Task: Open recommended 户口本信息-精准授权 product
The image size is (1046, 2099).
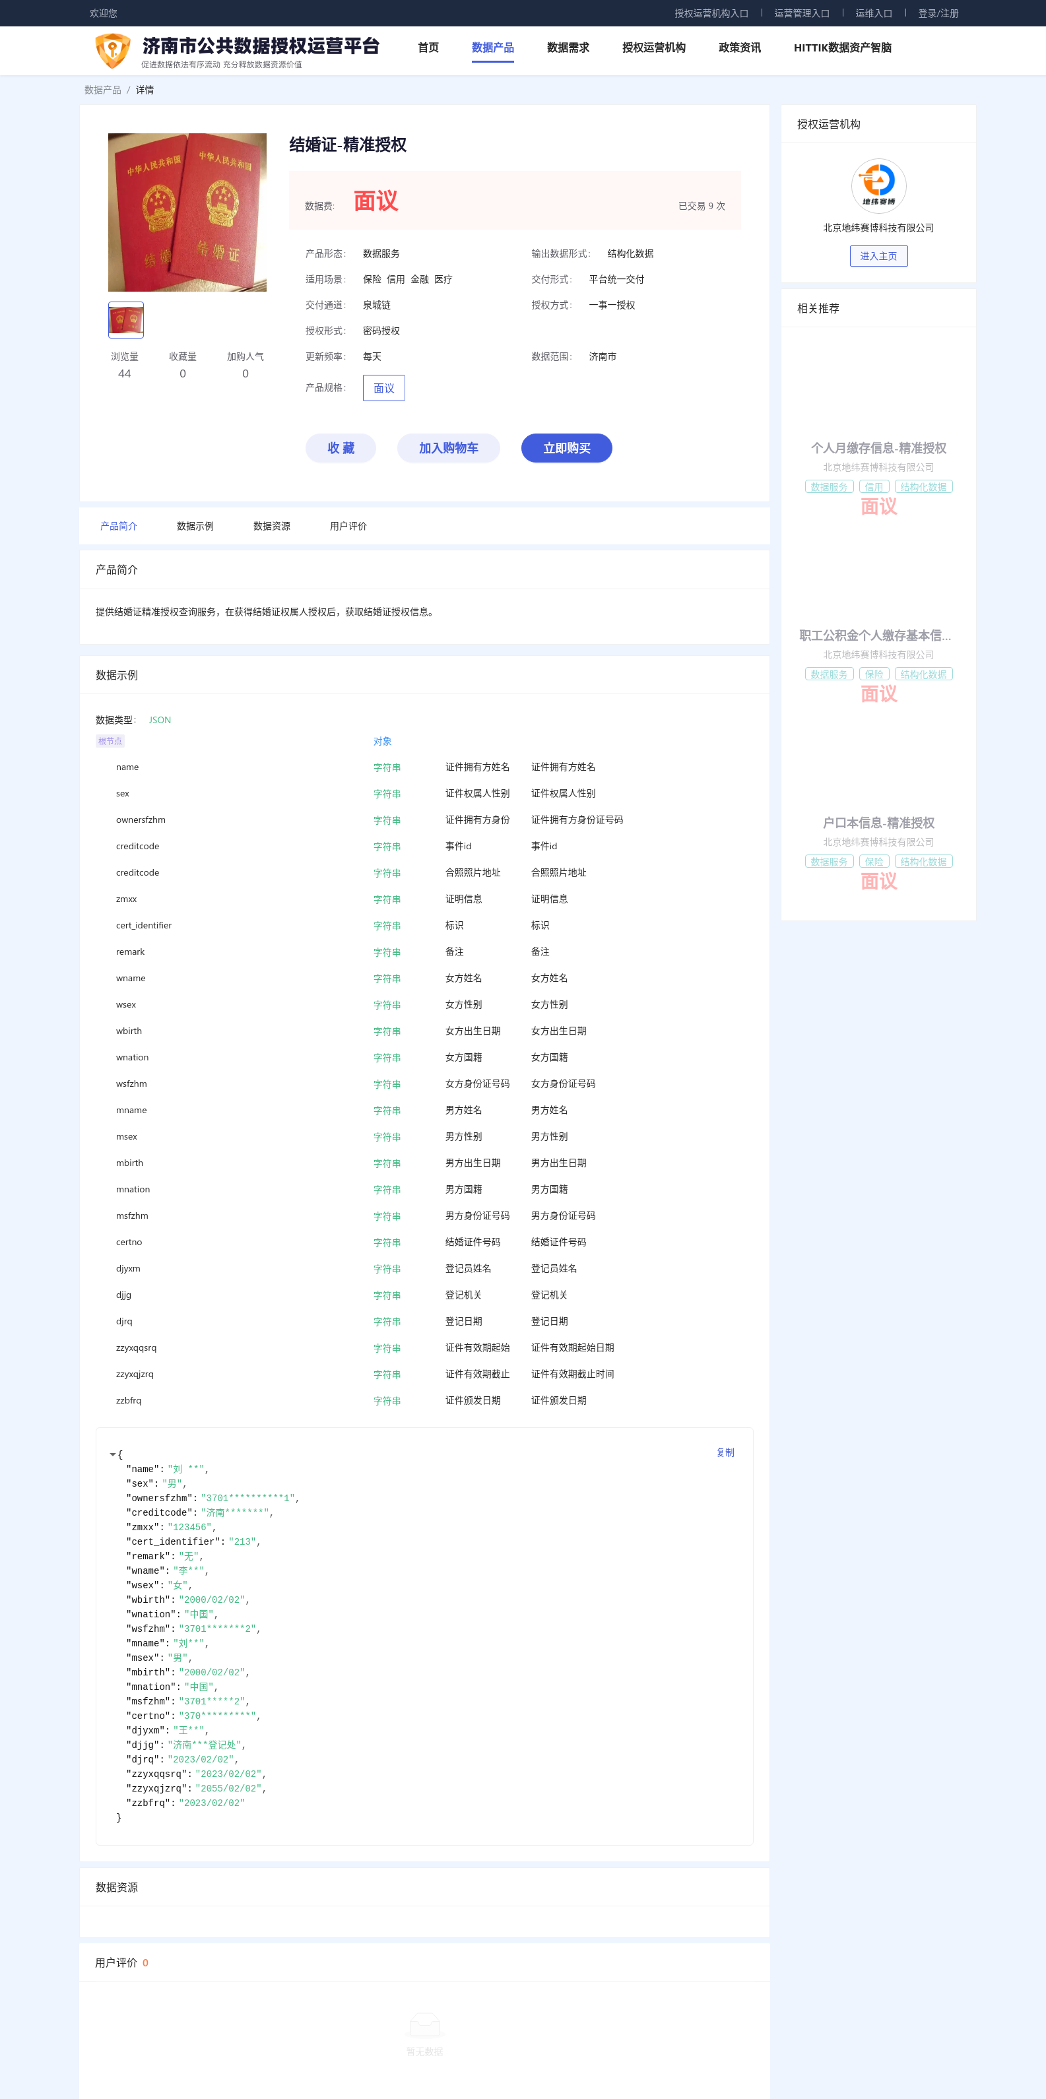Action: pos(878,823)
